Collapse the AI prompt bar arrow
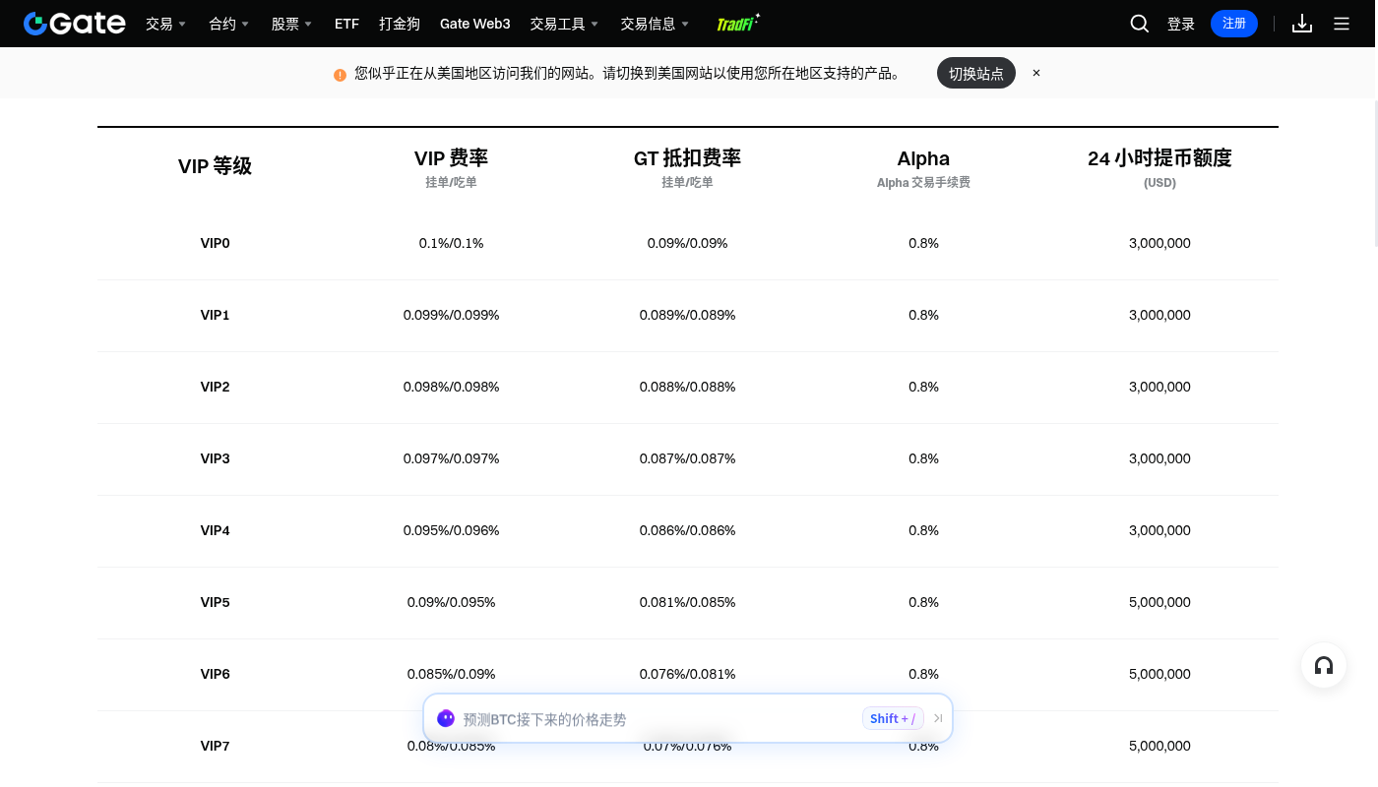 click(938, 719)
